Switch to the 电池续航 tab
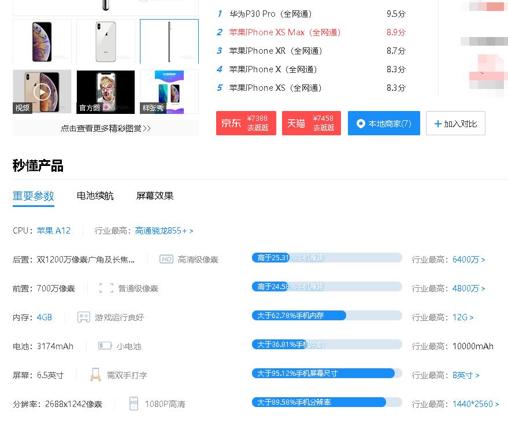The height and width of the screenshot is (429, 508). pos(95,196)
